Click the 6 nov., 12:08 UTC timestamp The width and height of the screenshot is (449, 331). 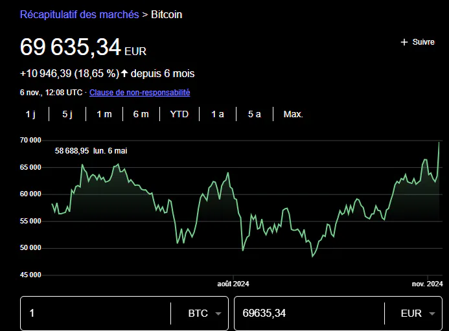point(51,93)
